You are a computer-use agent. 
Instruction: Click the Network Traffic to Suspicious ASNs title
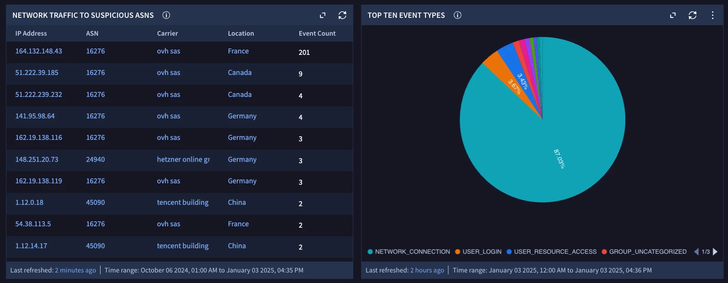[83, 15]
